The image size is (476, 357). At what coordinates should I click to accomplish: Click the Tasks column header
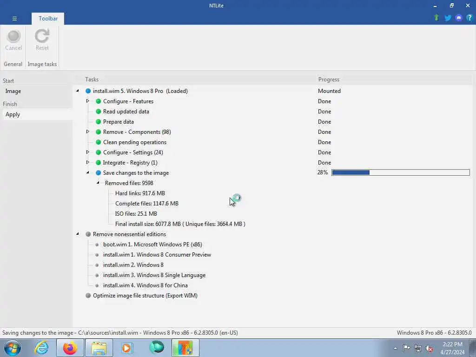[x=92, y=79]
